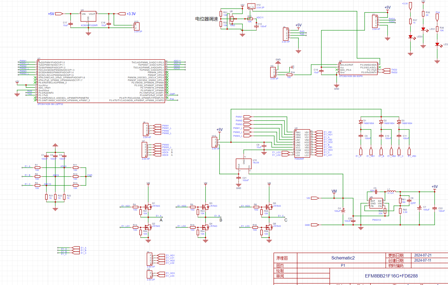The width and height of the screenshot is (448, 285).
Task: Select resistor R37 1k
Action: click(x=410, y=21)
